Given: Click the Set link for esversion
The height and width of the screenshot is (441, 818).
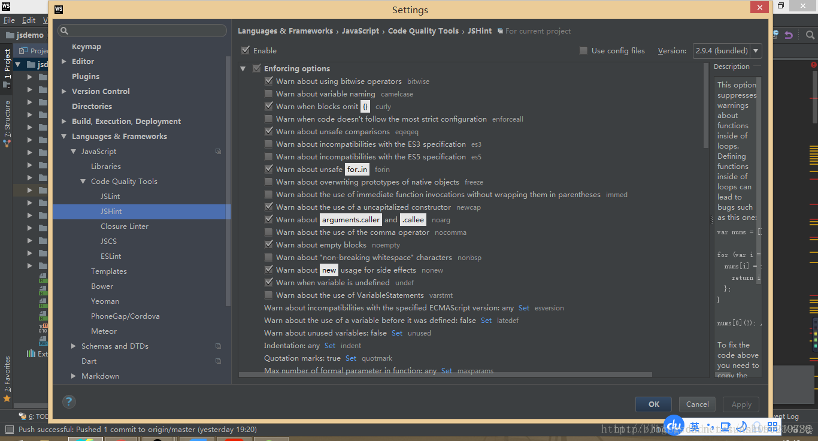Looking at the screenshot, I should tap(524, 308).
